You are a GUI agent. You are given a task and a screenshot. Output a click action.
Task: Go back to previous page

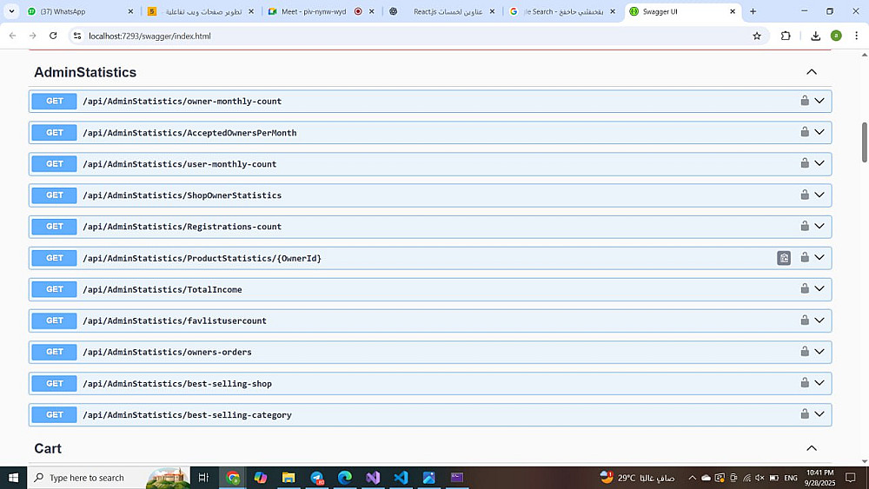[13, 36]
